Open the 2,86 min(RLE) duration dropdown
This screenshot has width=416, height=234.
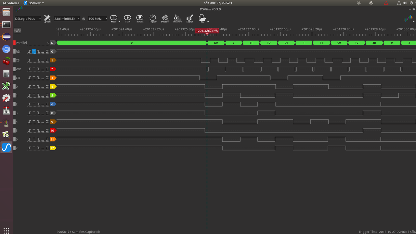pyautogui.click(x=67, y=19)
